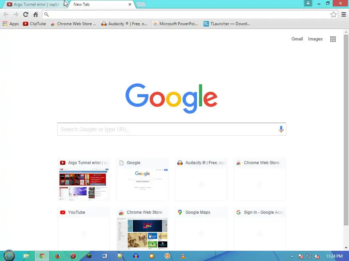Open the TLauncher download bookmark
This screenshot has height=261, width=349.
tap(227, 24)
